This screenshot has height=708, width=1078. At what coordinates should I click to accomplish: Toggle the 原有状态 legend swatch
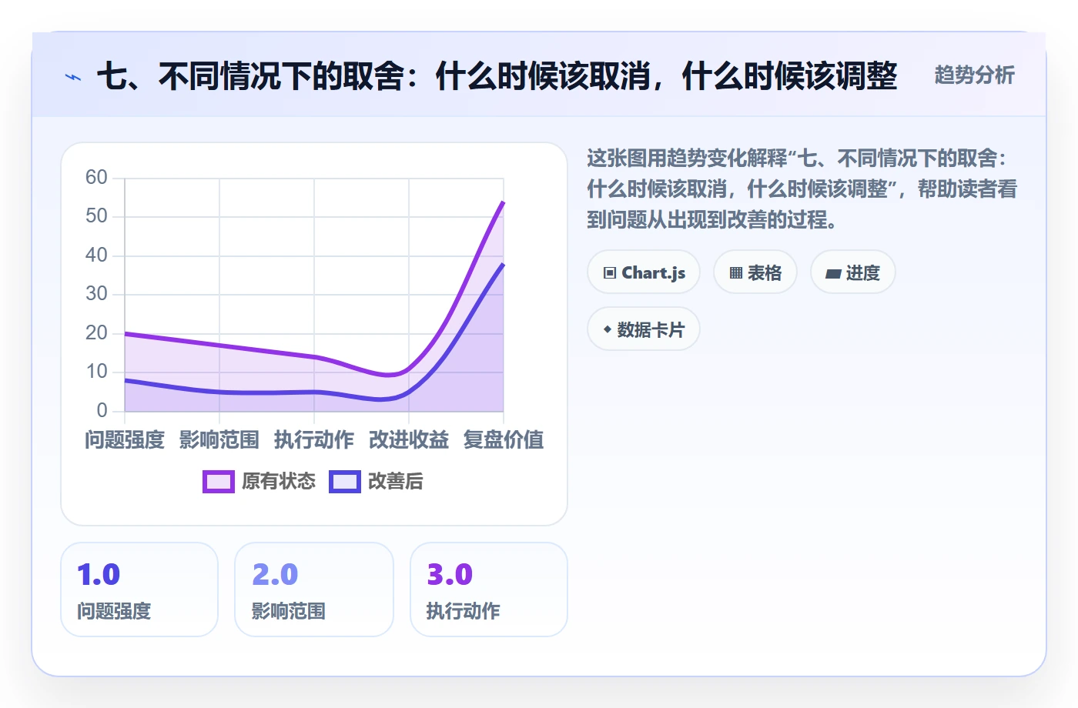point(218,482)
